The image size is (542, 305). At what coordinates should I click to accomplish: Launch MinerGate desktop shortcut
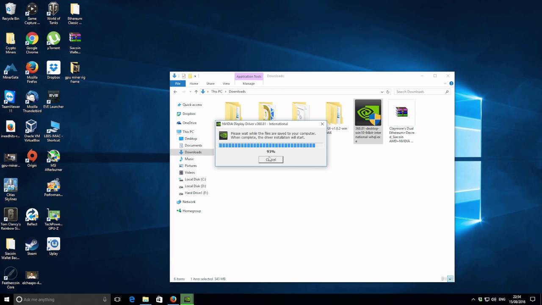coord(11,70)
